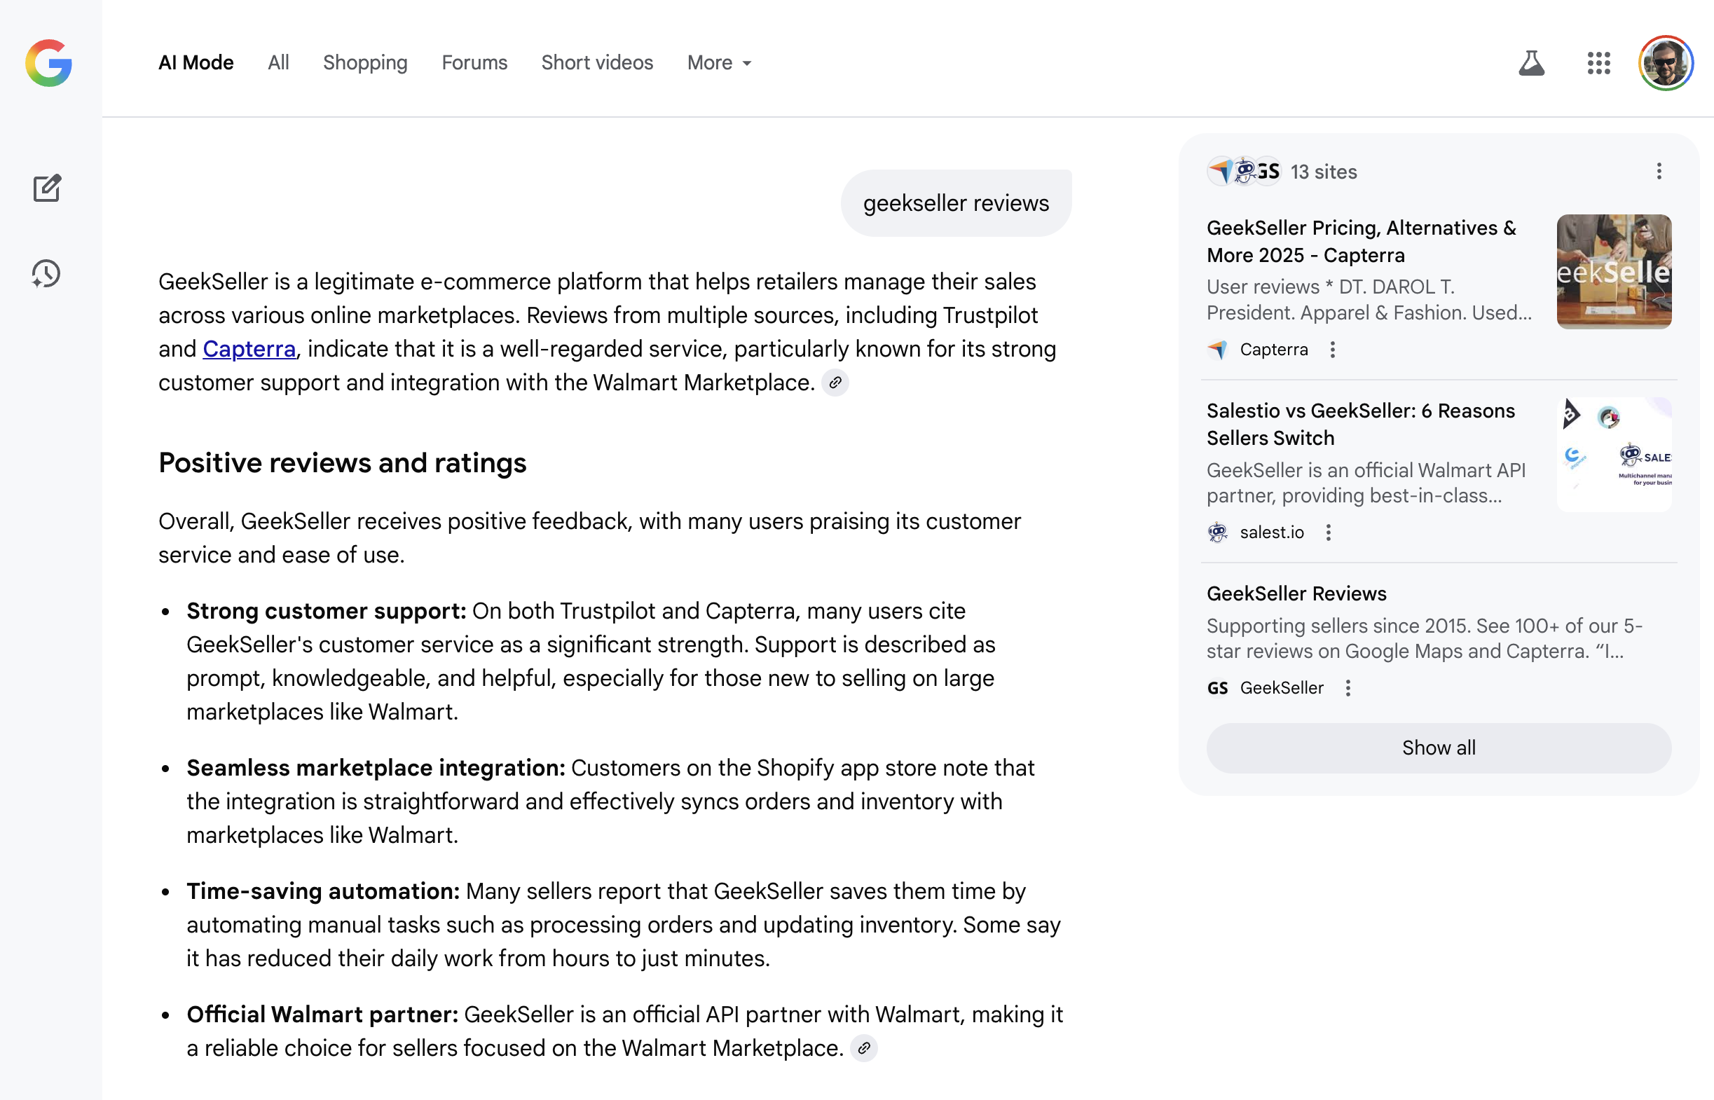The image size is (1714, 1100).
Task: Open three-dot menu next to Capterra source
Action: (x=1332, y=350)
